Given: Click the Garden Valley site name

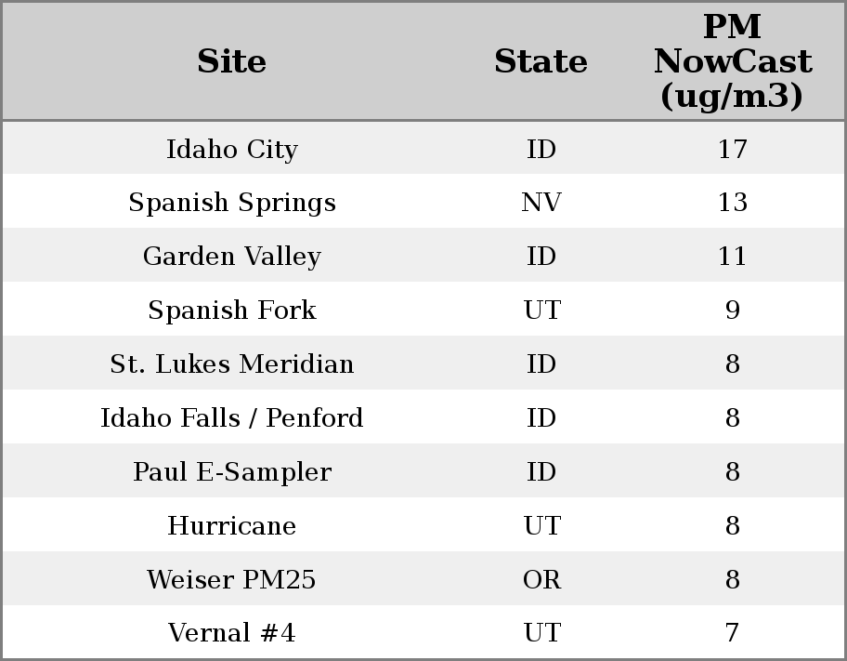Looking at the screenshot, I should coord(231,257).
